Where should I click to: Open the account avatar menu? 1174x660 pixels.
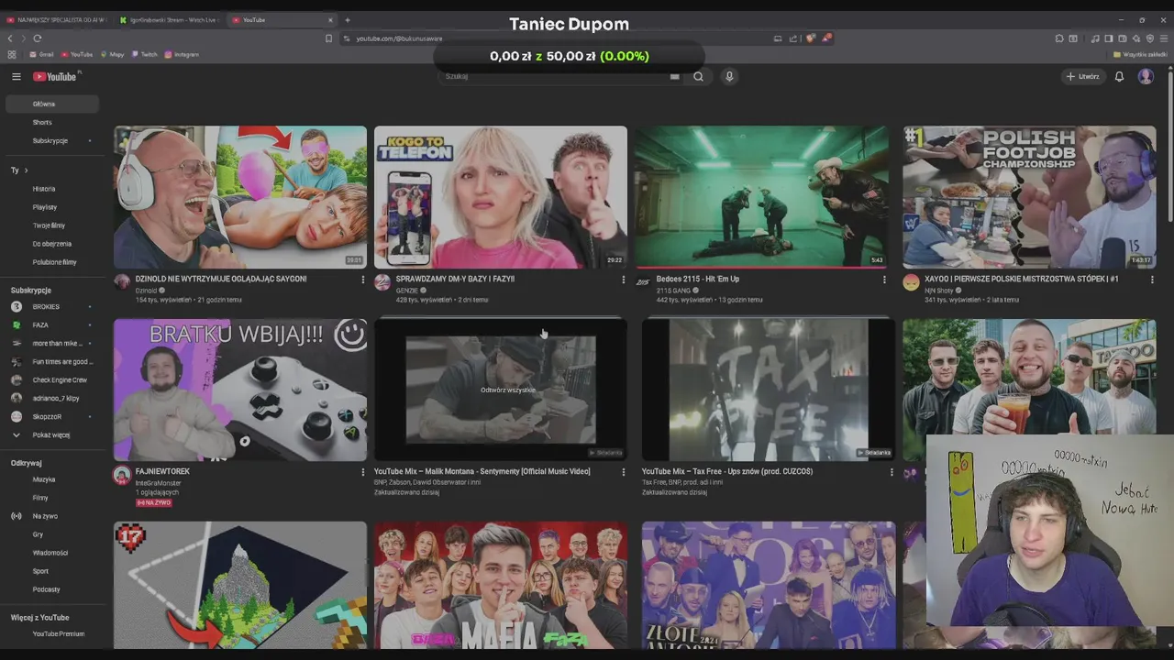(x=1146, y=77)
